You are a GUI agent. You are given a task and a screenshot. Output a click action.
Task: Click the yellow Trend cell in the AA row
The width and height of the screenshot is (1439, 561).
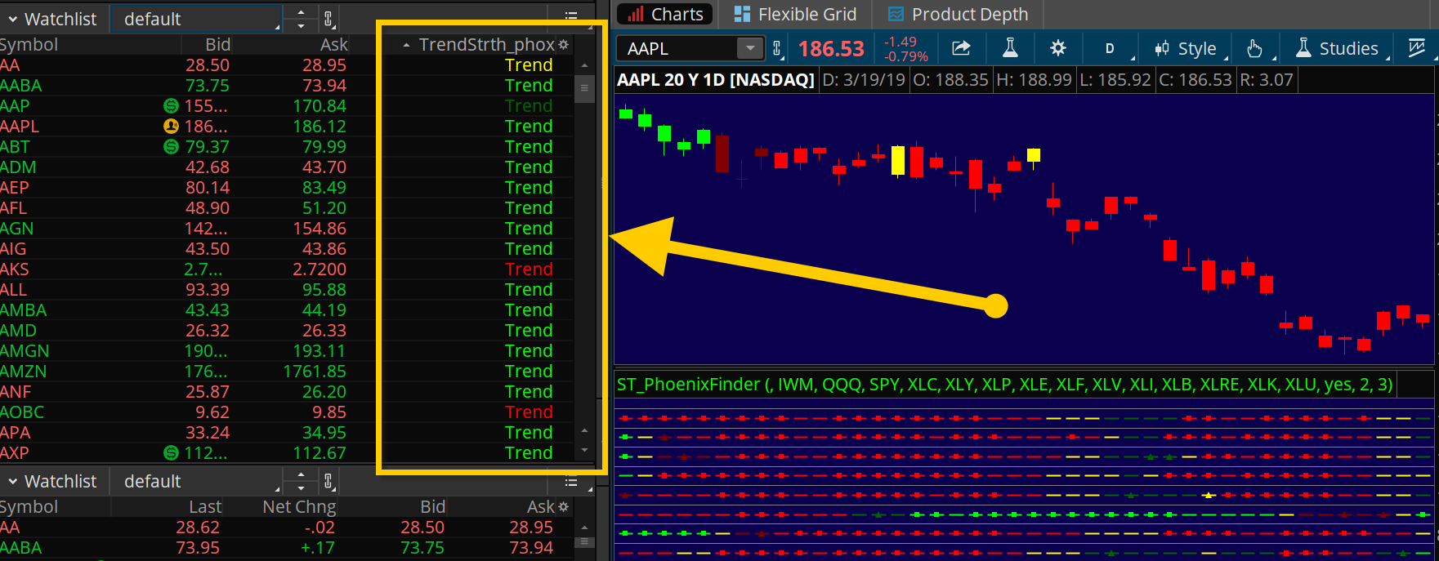pos(529,65)
